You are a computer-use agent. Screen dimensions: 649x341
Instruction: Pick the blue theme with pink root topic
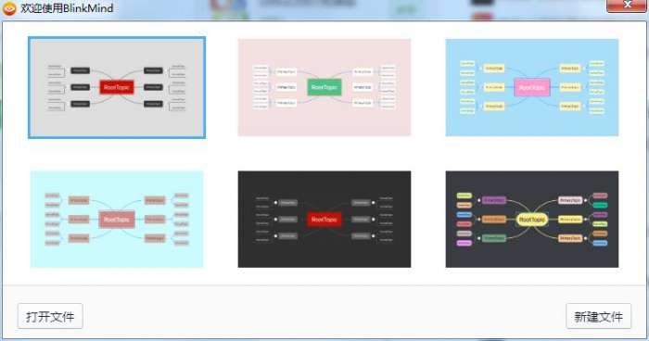coord(532,87)
